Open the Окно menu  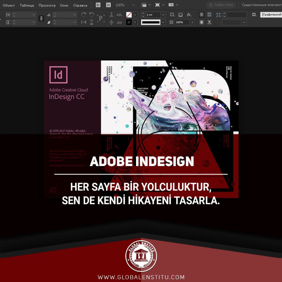pos(64,5)
